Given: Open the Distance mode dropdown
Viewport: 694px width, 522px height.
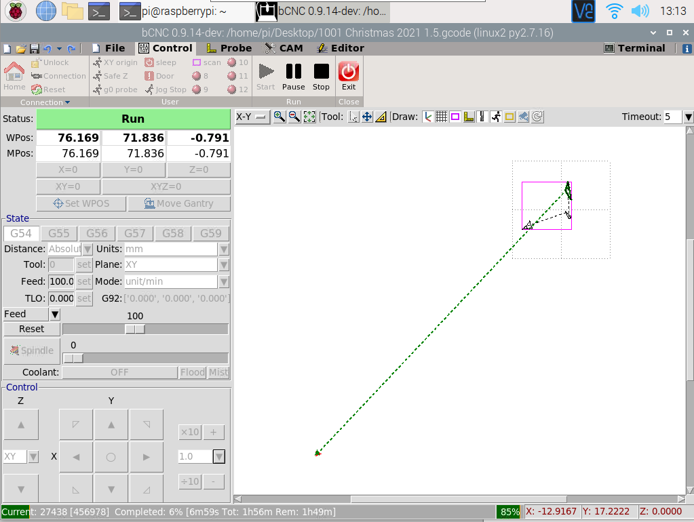Looking at the screenshot, I should click(88, 249).
